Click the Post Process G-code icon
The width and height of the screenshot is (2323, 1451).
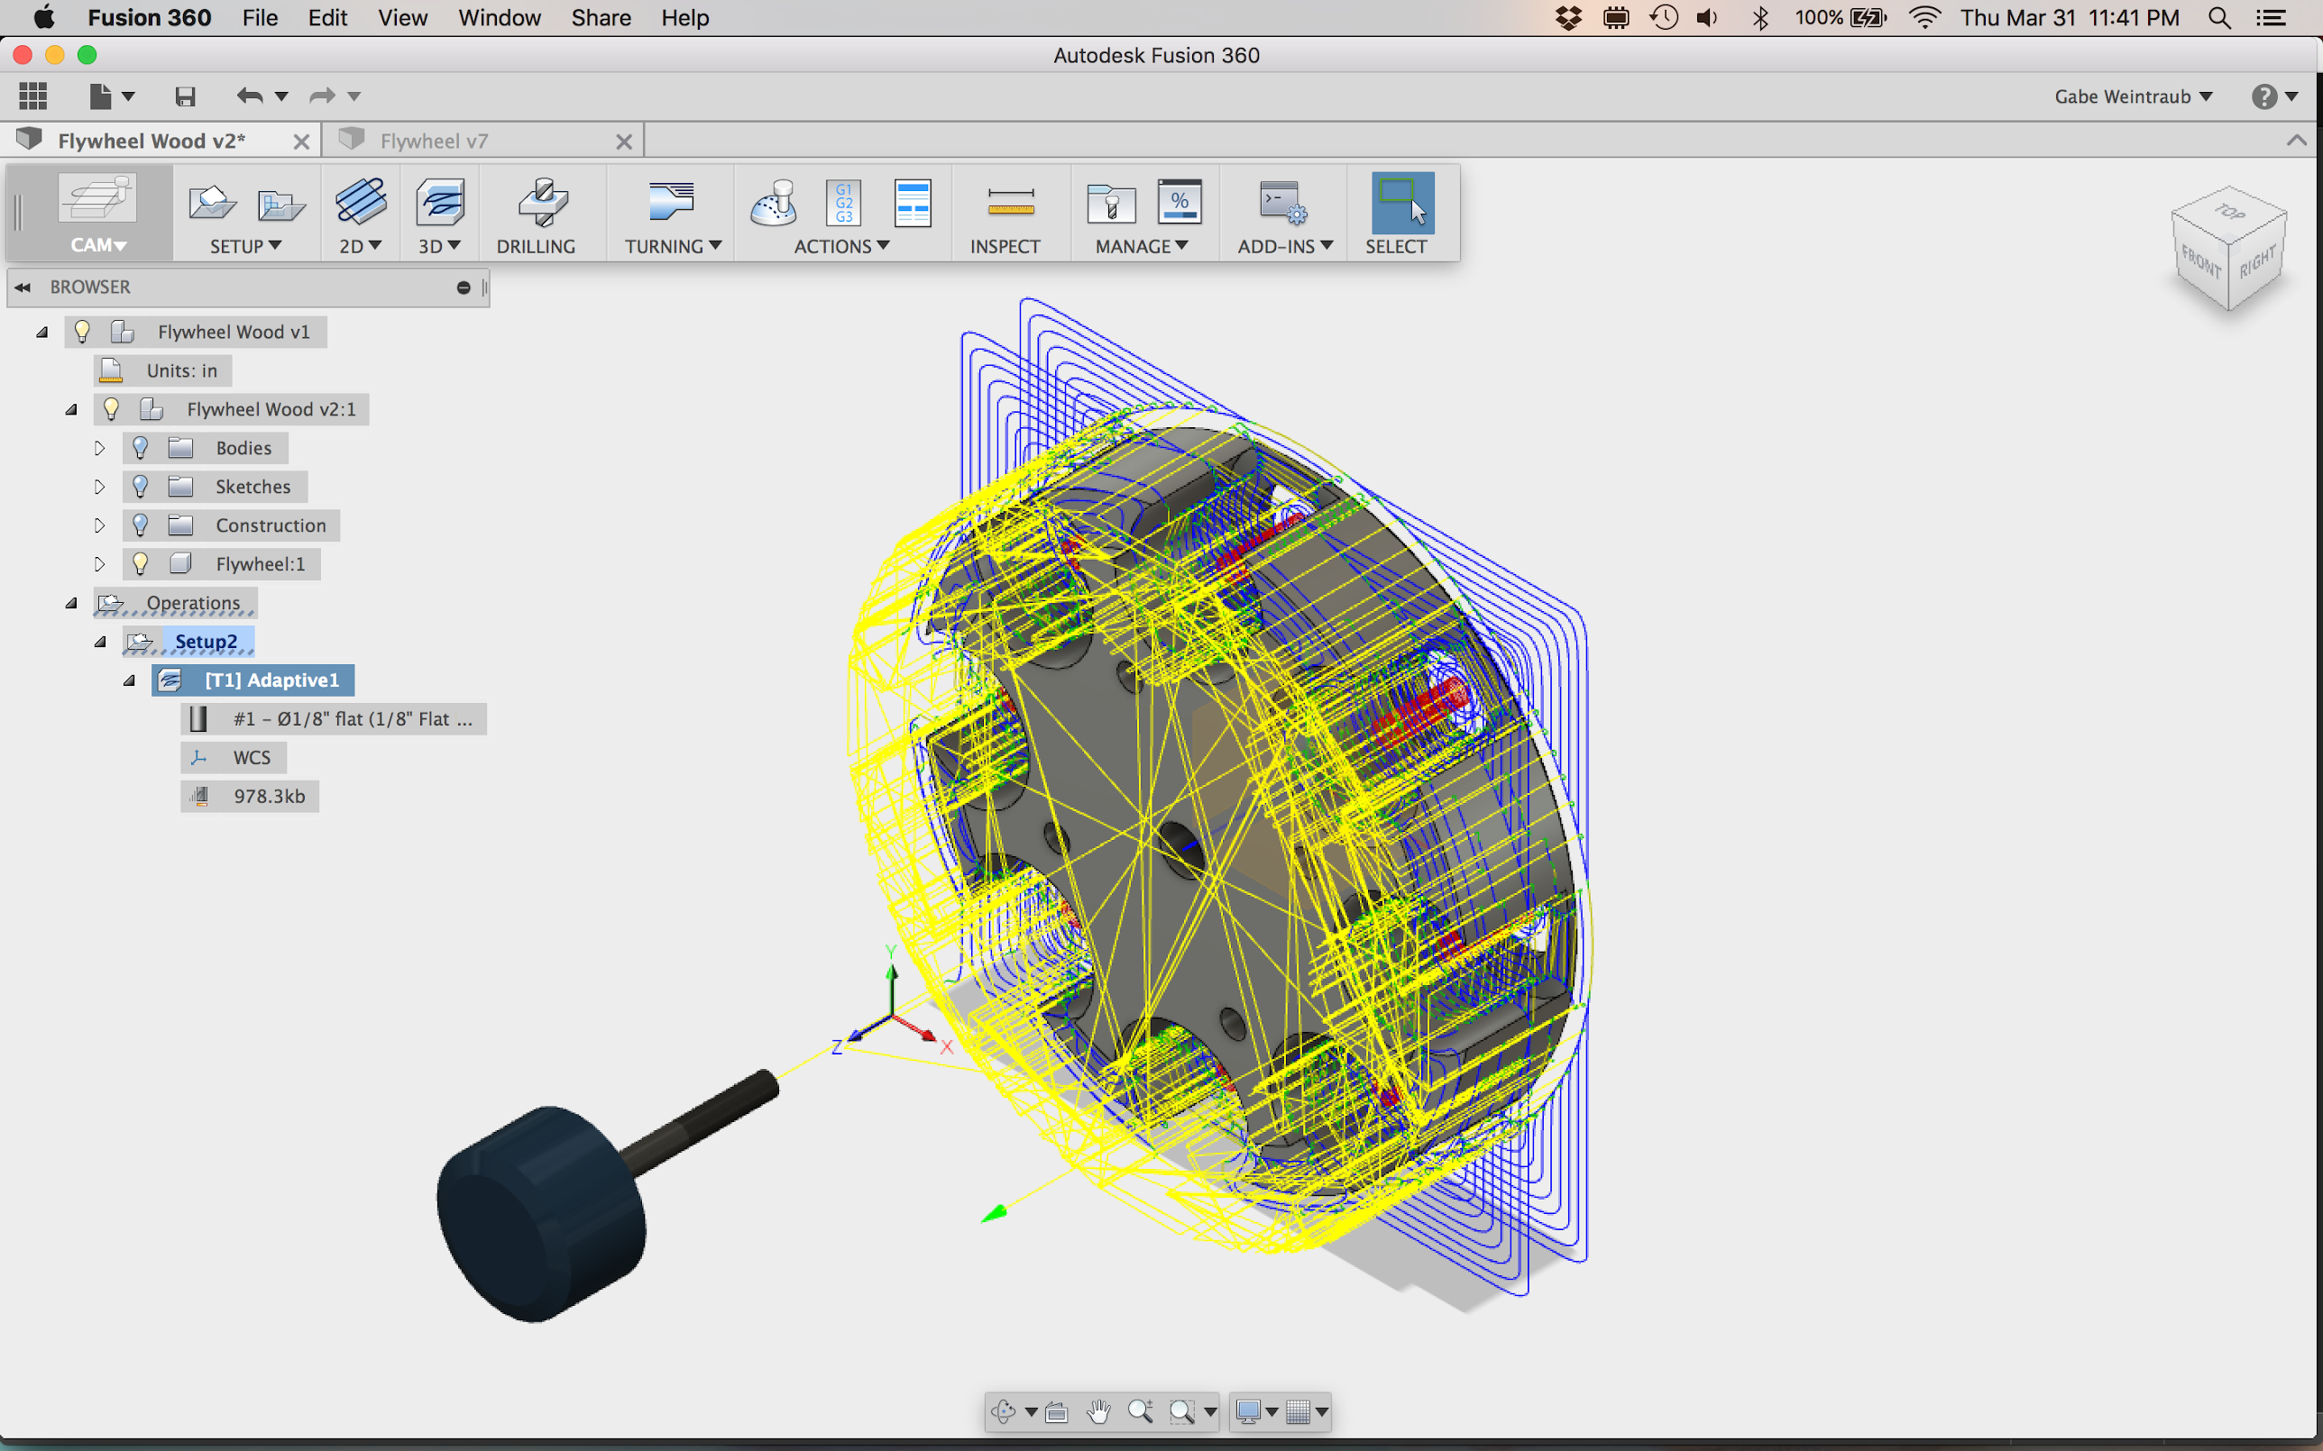(843, 204)
